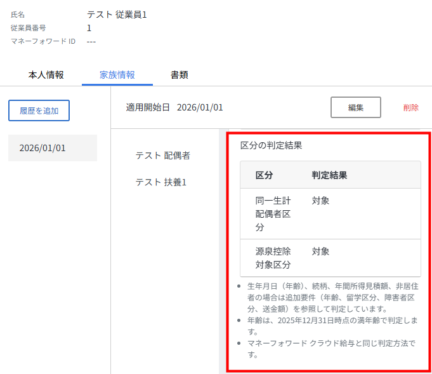The width and height of the screenshot is (432, 374).
Task: Click the 区分 column header
Action: (x=264, y=175)
